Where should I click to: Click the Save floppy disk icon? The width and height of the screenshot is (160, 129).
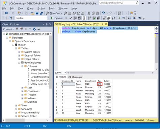(x=37, y=13)
